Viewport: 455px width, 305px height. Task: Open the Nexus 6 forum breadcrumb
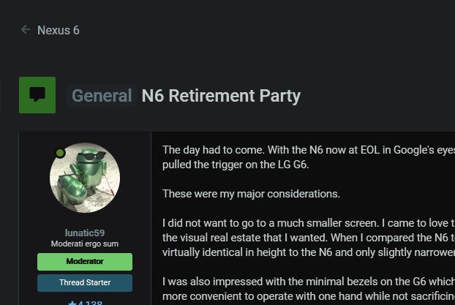click(58, 30)
